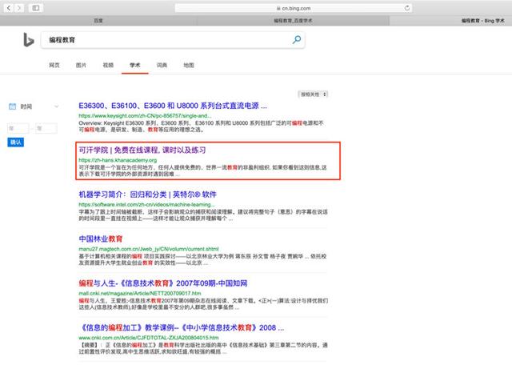The image size is (512, 365).
Task: Click the end year input field
Action: [x=46, y=128]
